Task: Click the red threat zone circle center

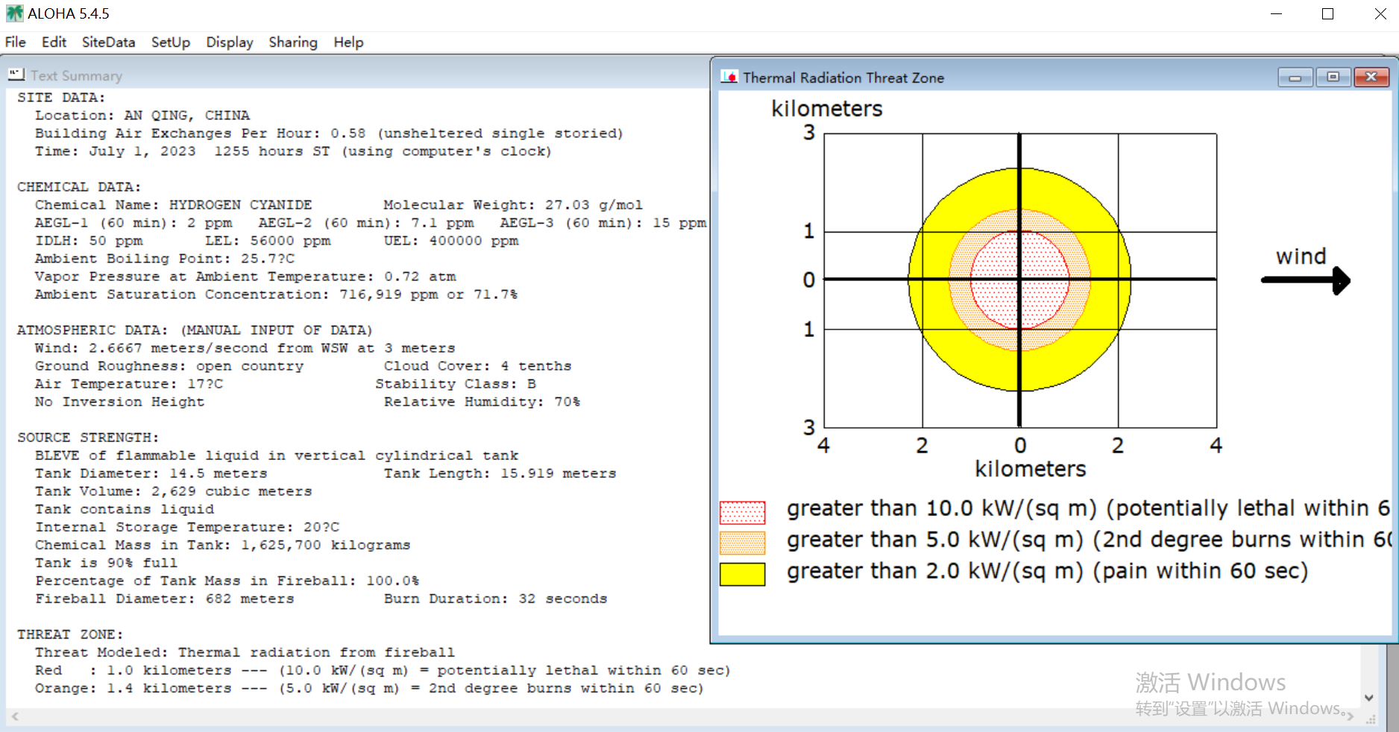Action: point(1019,280)
